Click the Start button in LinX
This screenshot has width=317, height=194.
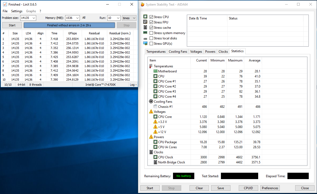(x=12, y=25)
